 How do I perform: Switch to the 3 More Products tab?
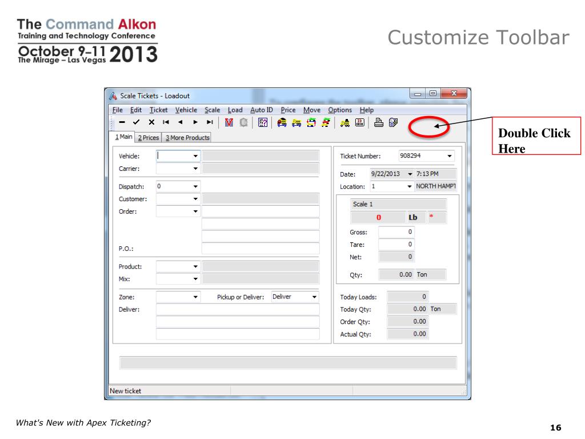(187, 138)
